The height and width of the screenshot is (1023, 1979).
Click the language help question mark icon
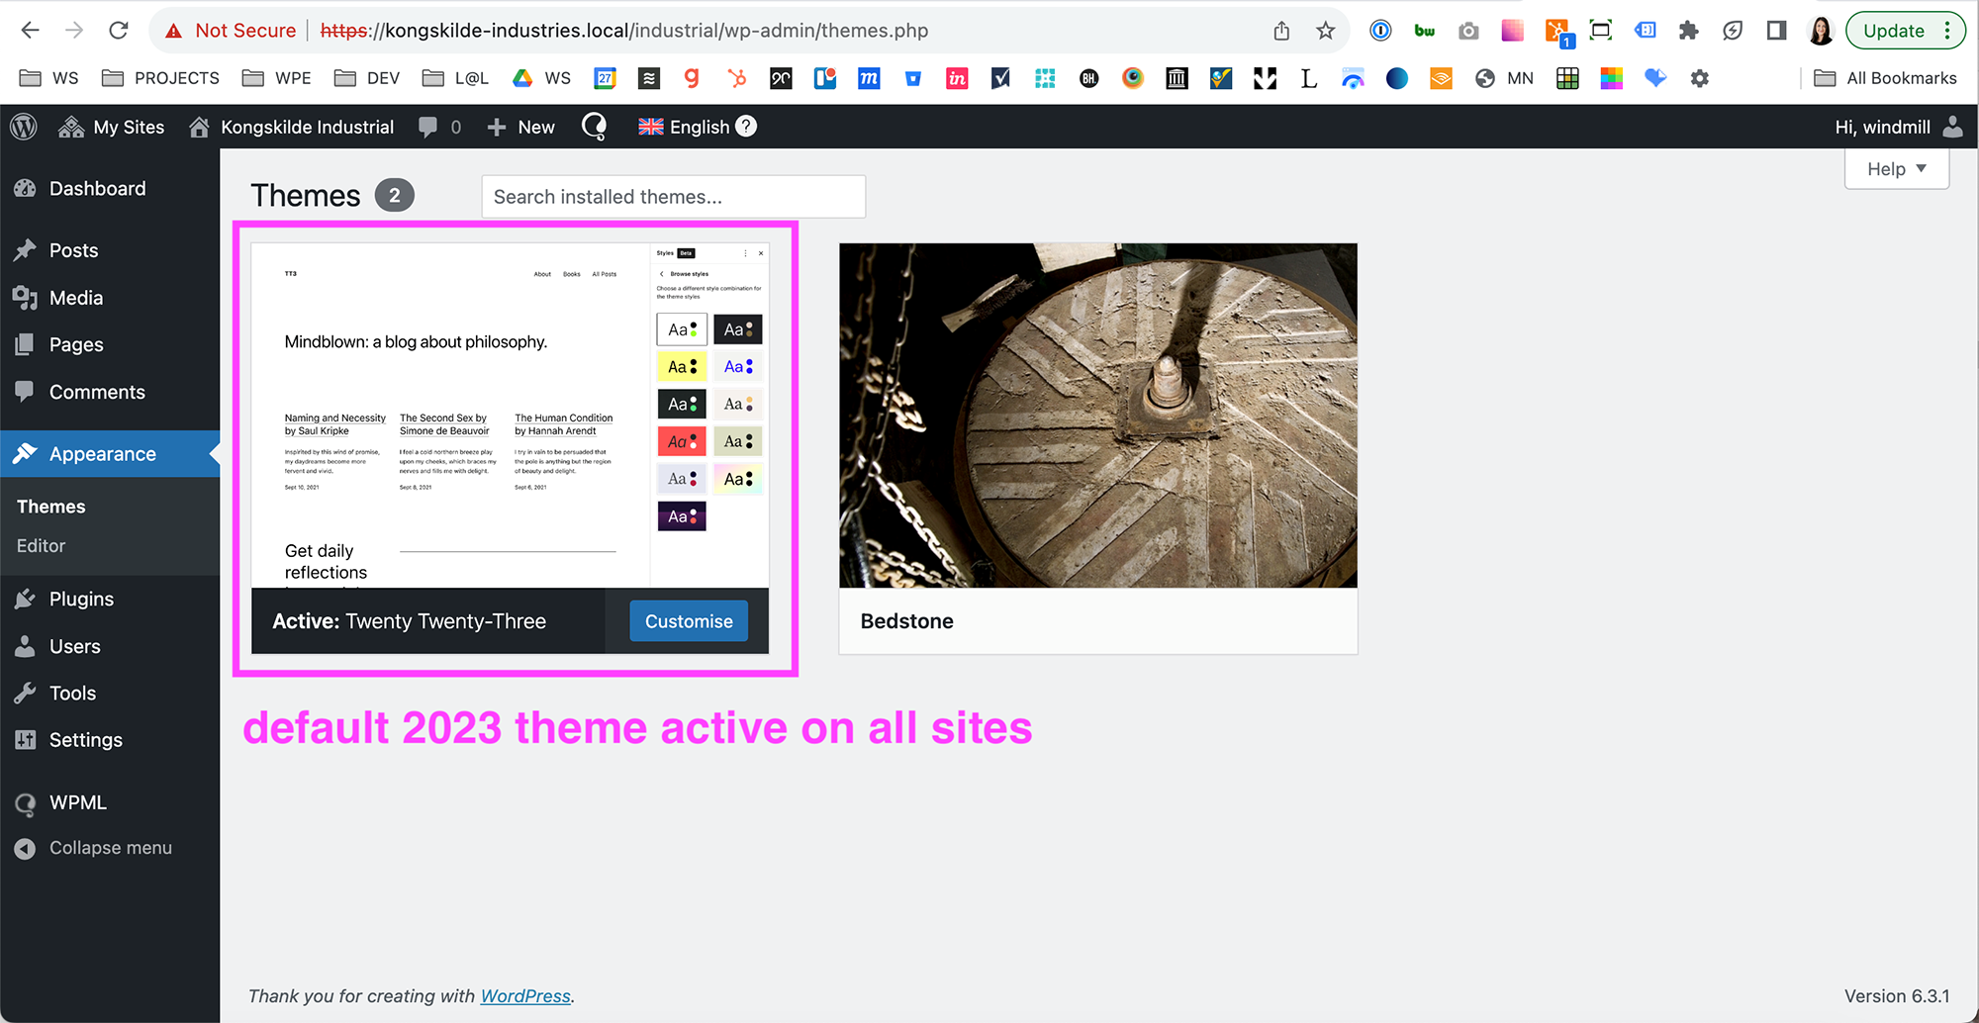747,127
